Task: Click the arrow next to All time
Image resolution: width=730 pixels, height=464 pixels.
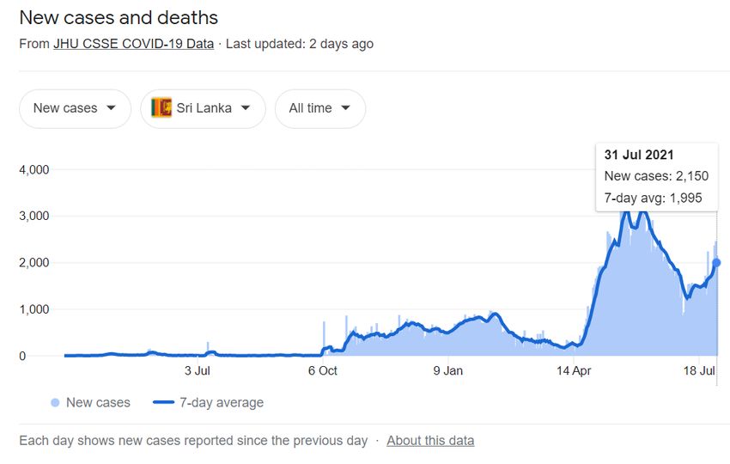Action: 345,108
